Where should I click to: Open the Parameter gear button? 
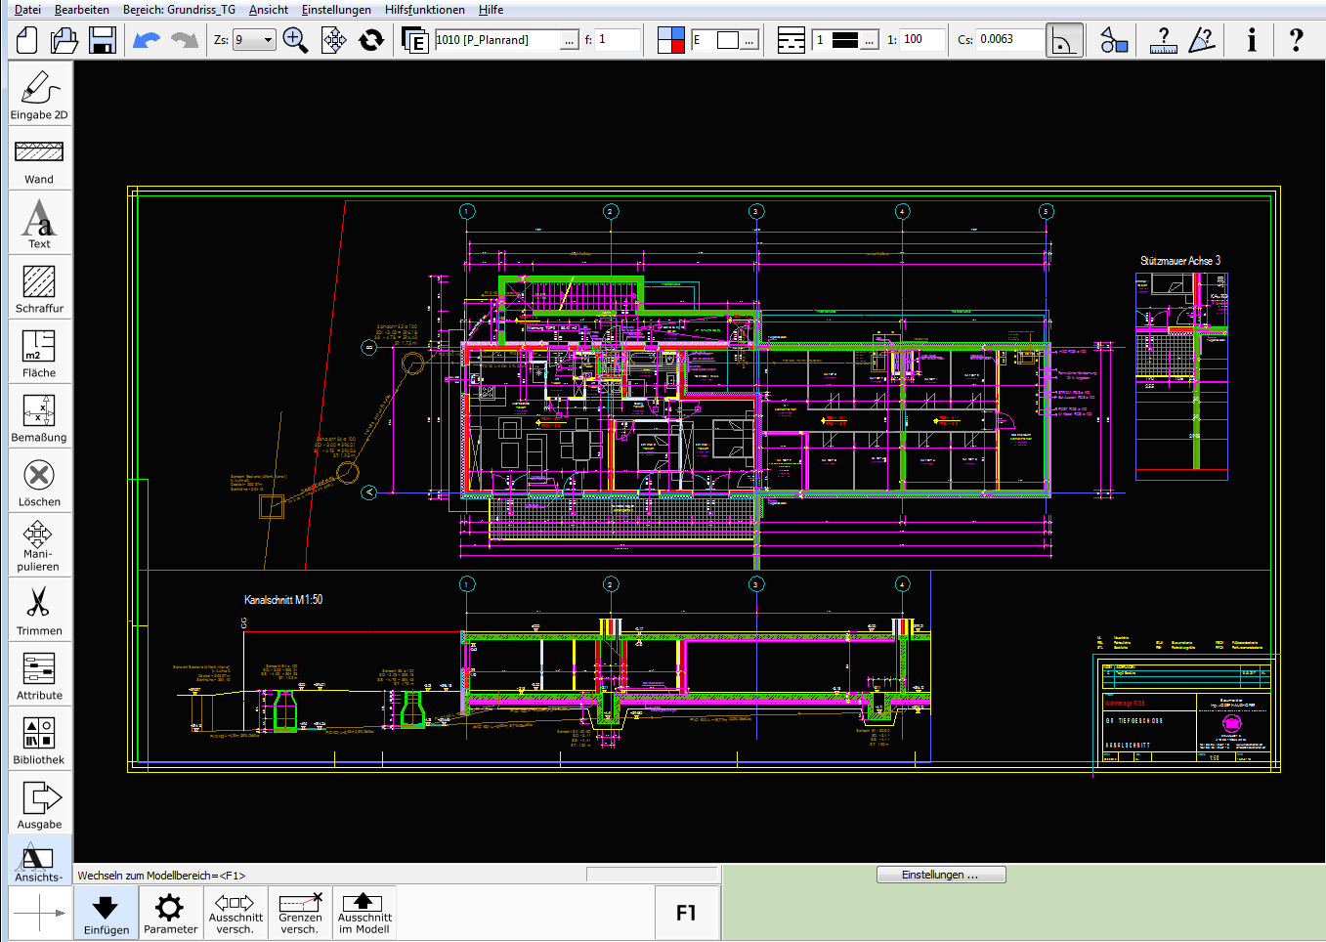[170, 913]
